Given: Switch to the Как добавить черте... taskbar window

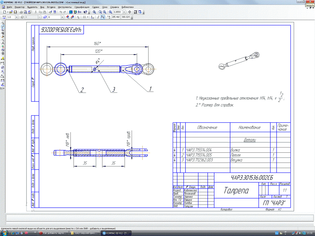Looking at the screenshot, I should pos(53,233).
